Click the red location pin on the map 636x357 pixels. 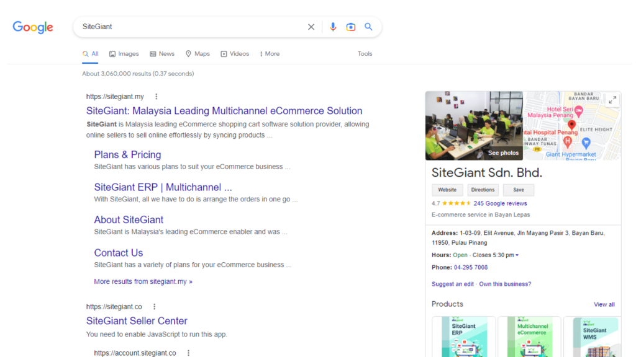(x=571, y=125)
